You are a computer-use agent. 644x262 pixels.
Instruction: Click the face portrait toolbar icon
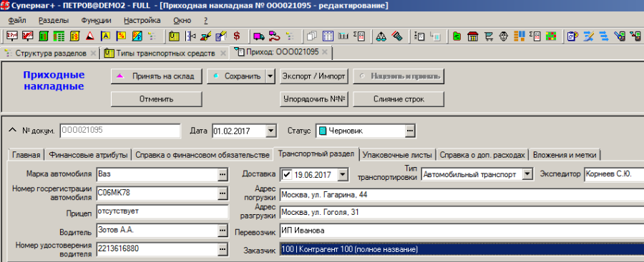504,36
